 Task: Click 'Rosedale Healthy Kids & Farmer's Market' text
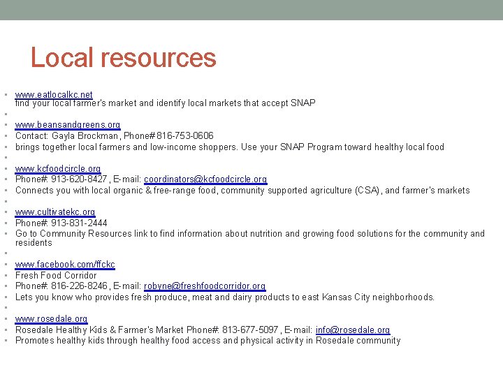point(100,330)
